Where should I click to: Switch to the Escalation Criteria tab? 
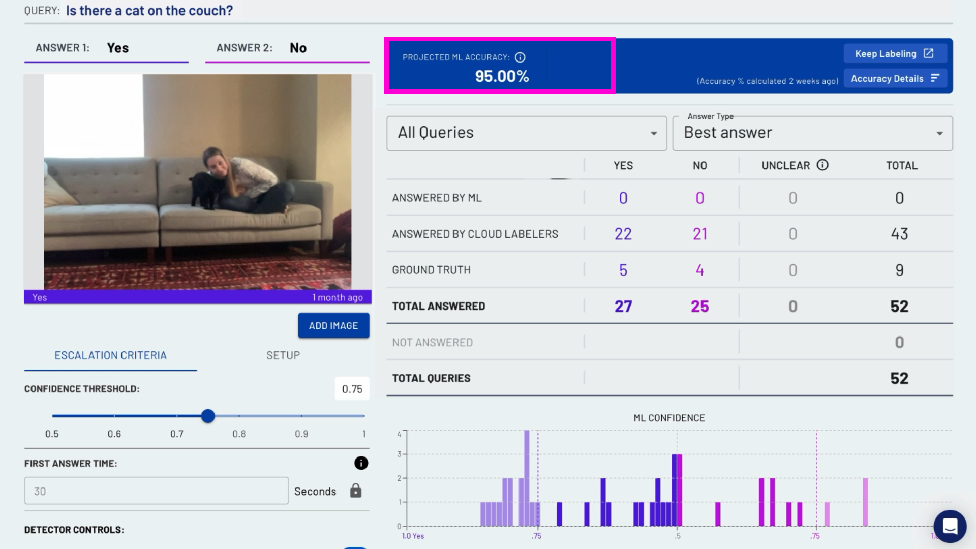110,355
